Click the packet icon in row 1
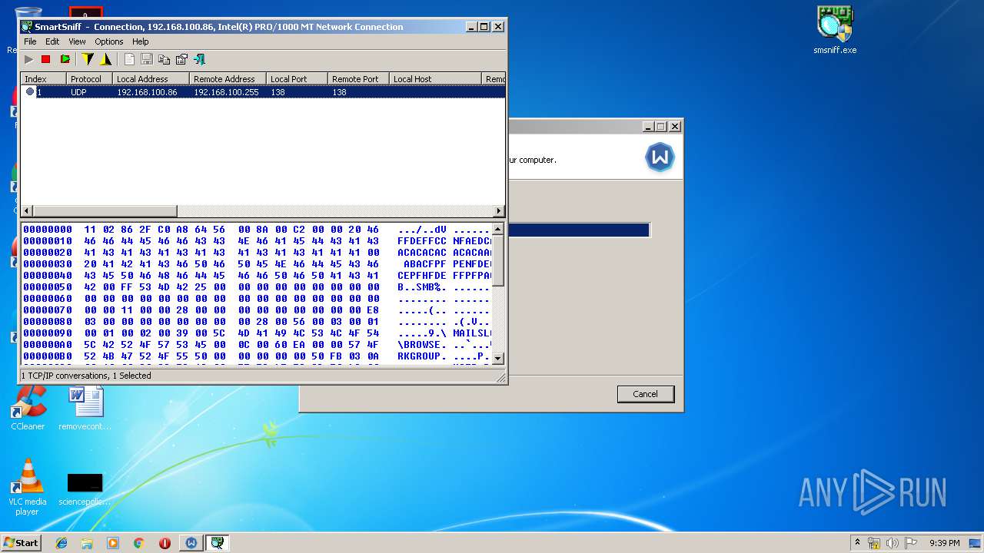This screenshot has height=553, width=984. point(30,92)
